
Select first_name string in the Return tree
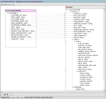(x=79, y=16)
